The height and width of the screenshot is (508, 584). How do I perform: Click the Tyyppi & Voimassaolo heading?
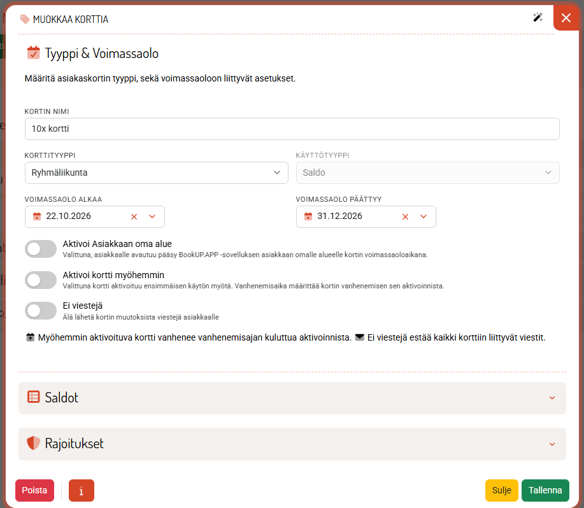click(102, 53)
